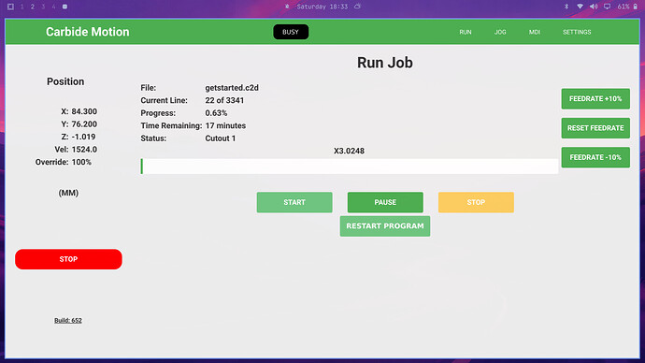Image resolution: width=645 pixels, height=363 pixels.
Task: Open the workspace overview icon in top bar
Action: (x=10, y=7)
